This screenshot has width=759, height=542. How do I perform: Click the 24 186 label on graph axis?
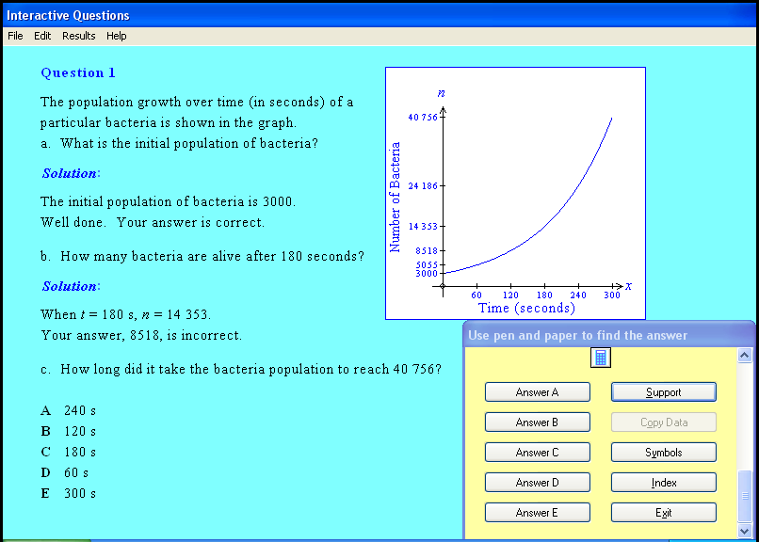click(x=423, y=186)
